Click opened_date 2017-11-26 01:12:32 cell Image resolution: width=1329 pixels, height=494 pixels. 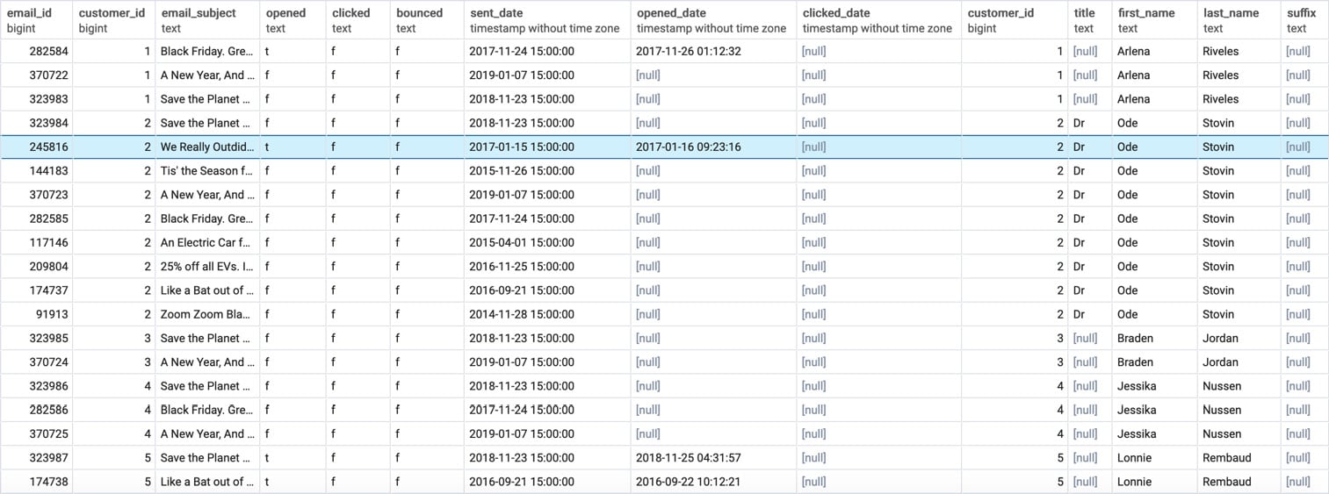pos(713,52)
